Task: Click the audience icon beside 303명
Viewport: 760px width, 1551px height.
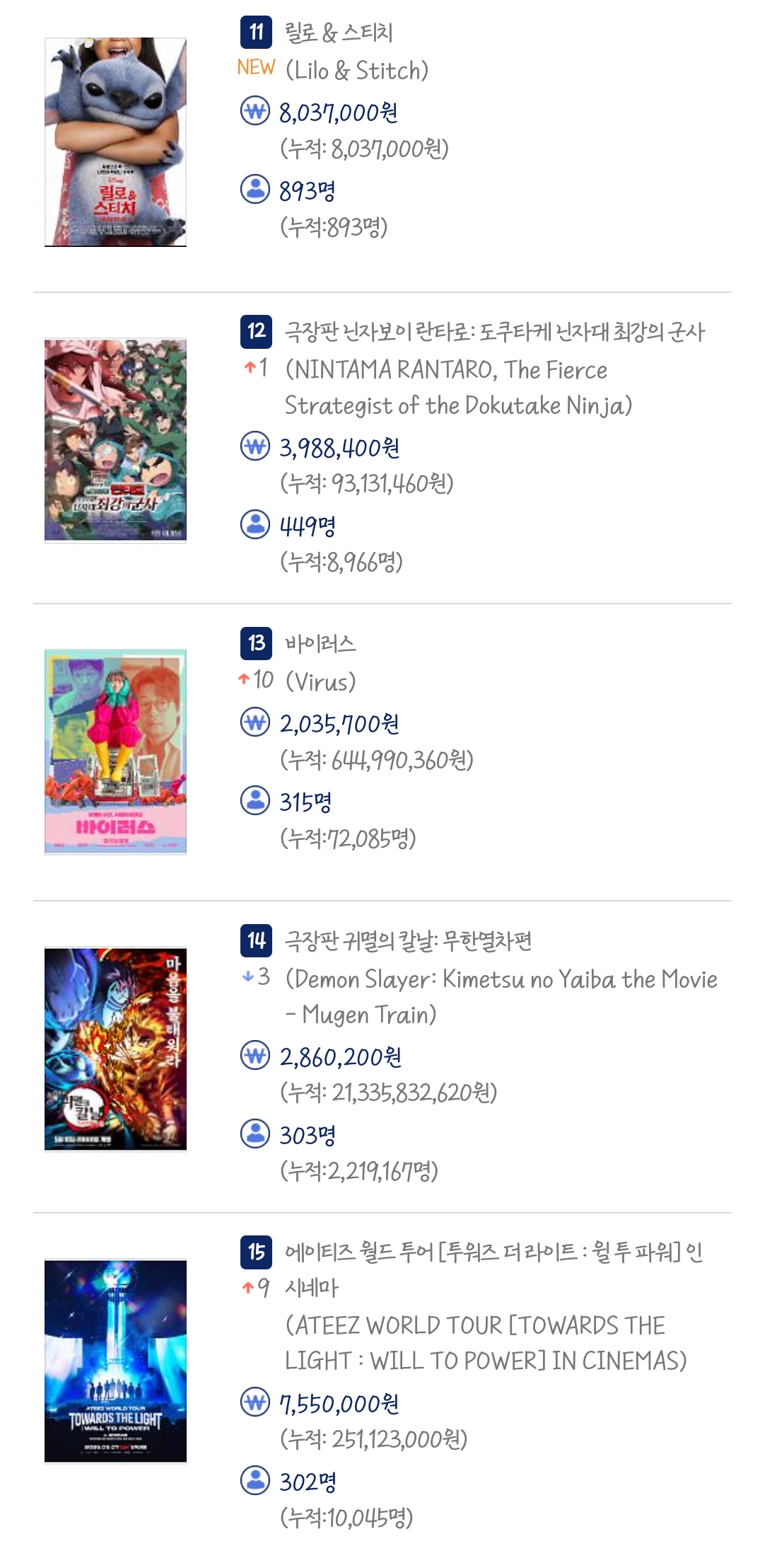Action: (255, 1133)
